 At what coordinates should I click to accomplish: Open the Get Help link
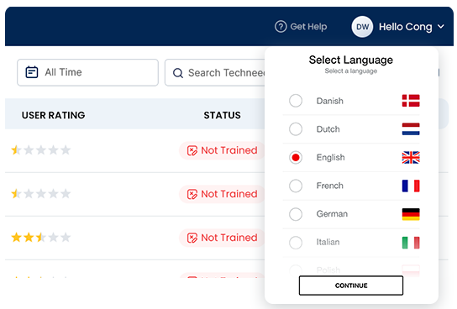pos(301,27)
